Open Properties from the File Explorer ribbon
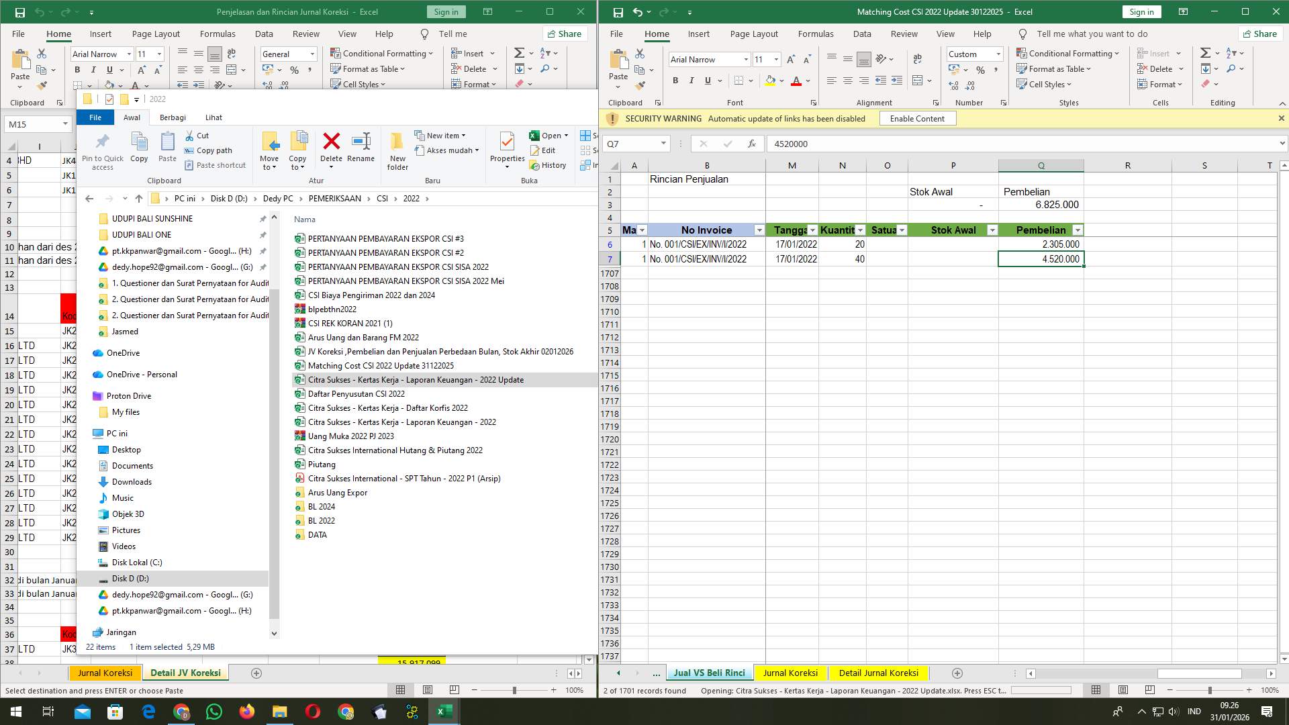The image size is (1289, 725). (508, 144)
